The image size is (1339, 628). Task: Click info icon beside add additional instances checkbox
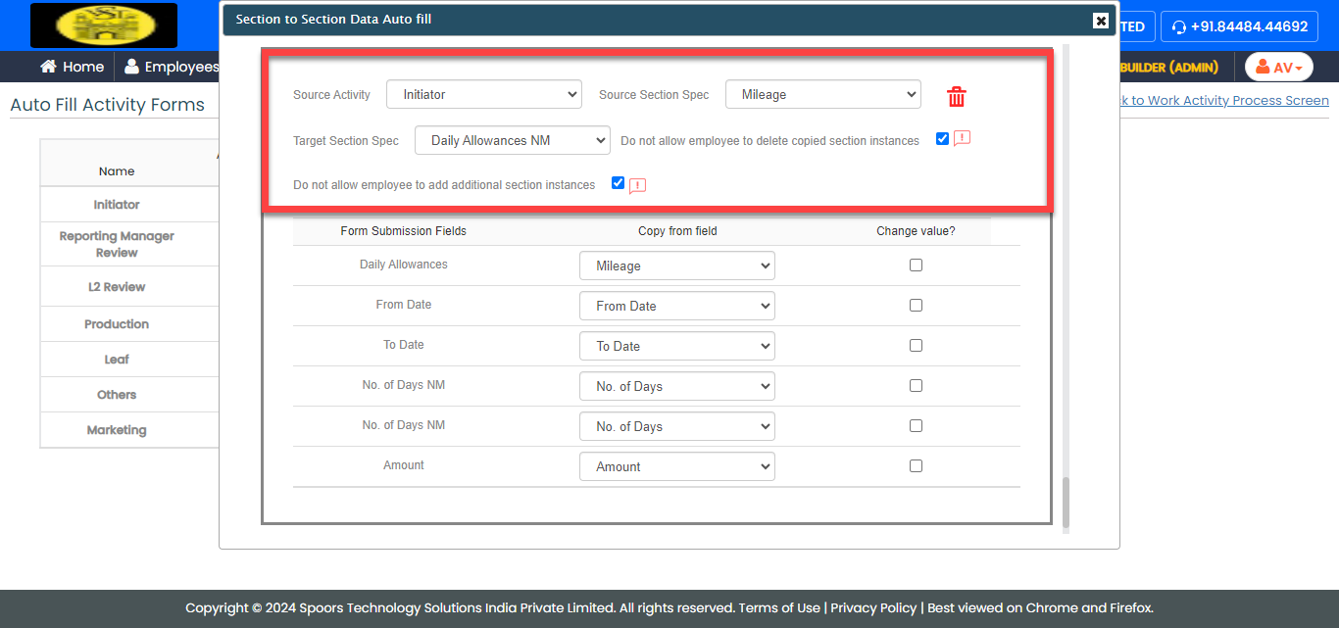(x=637, y=184)
